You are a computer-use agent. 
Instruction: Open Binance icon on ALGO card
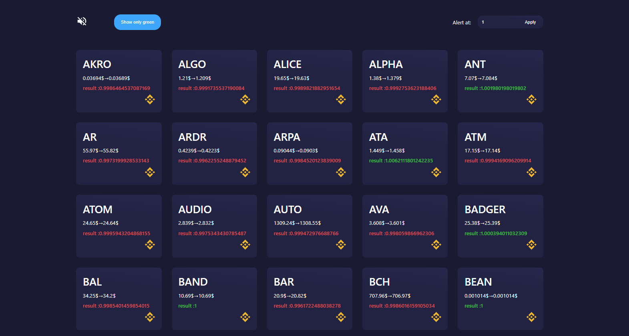(x=245, y=100)
